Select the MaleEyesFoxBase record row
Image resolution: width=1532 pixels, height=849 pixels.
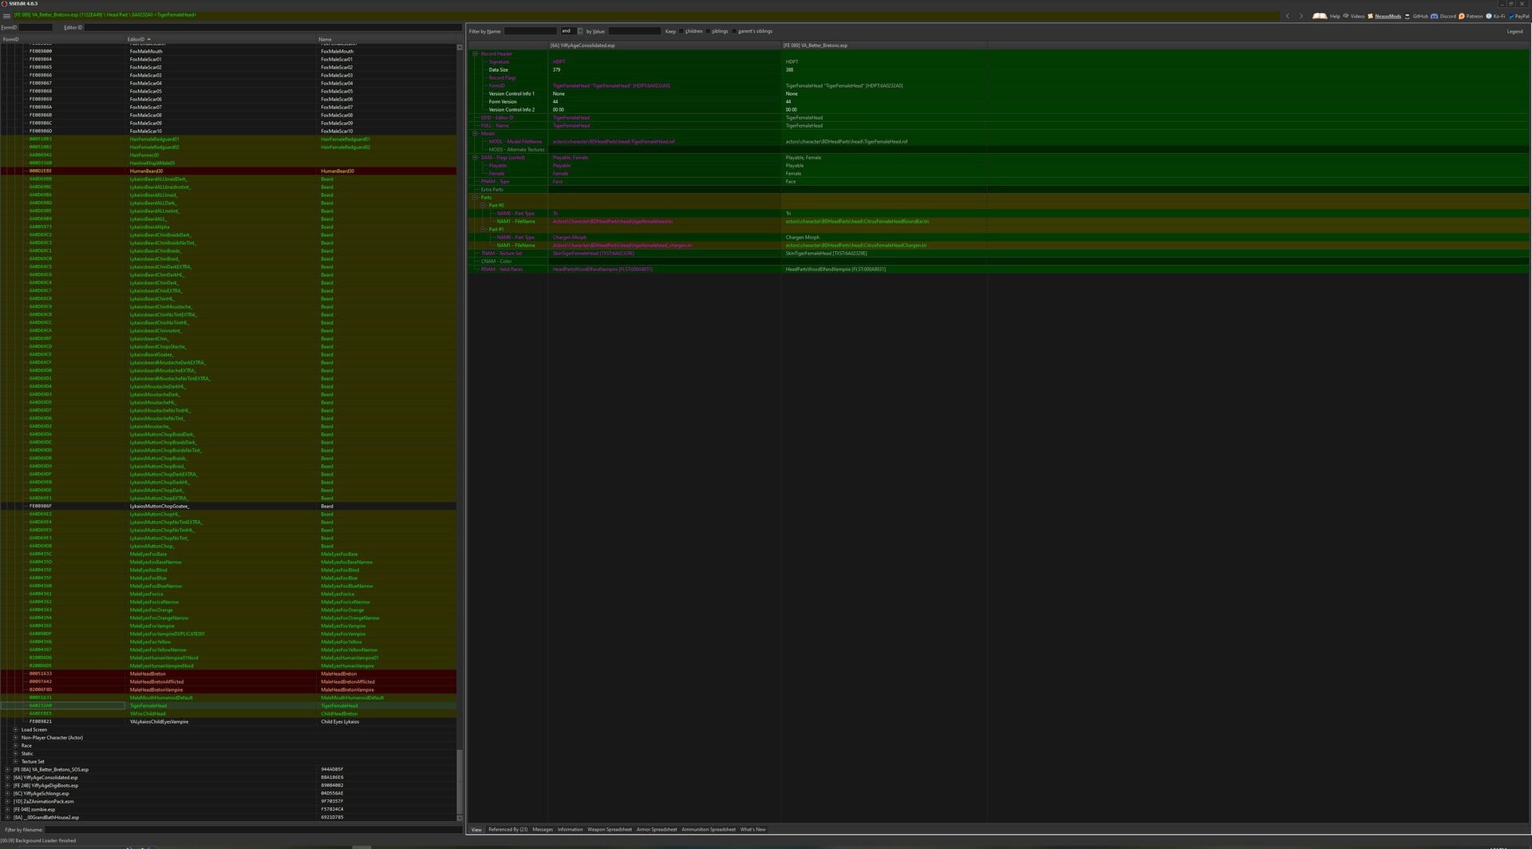click(228, 554)
